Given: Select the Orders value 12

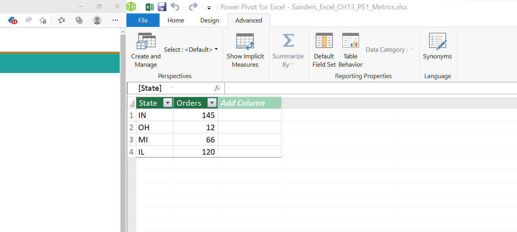Looking at the screenshot, I should (x=196, y=127).
